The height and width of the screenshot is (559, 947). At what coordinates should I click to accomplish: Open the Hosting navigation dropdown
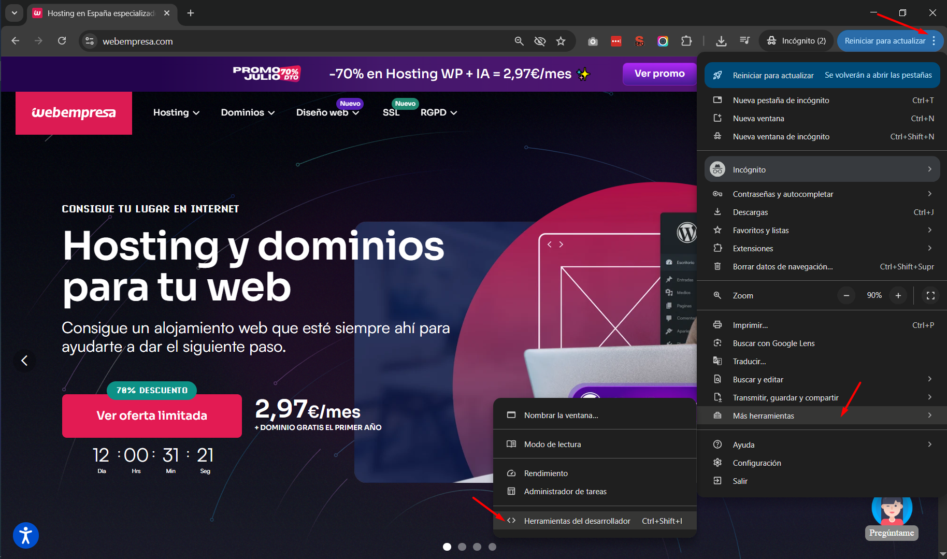[176, 112]
